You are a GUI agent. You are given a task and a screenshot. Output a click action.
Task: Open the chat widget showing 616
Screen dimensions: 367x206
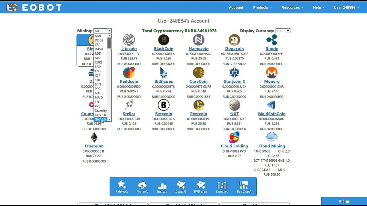tap(344, 201)
